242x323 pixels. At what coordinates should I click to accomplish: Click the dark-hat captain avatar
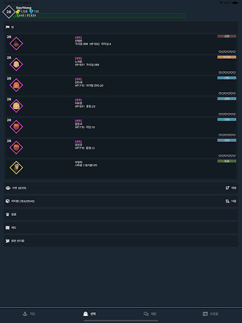[16, 44]
